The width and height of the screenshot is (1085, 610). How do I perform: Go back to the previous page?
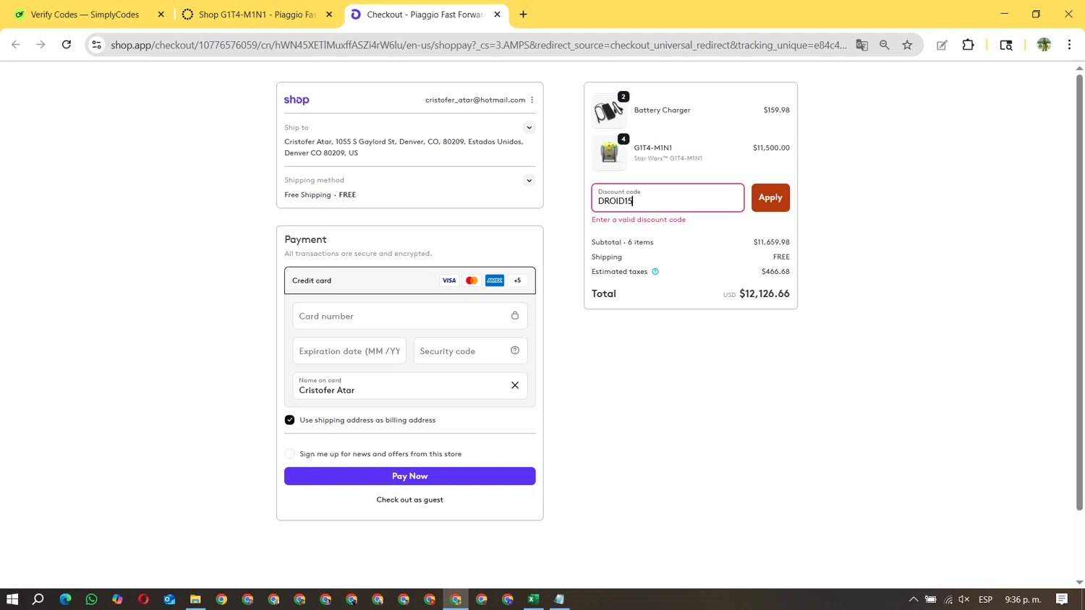16,45
